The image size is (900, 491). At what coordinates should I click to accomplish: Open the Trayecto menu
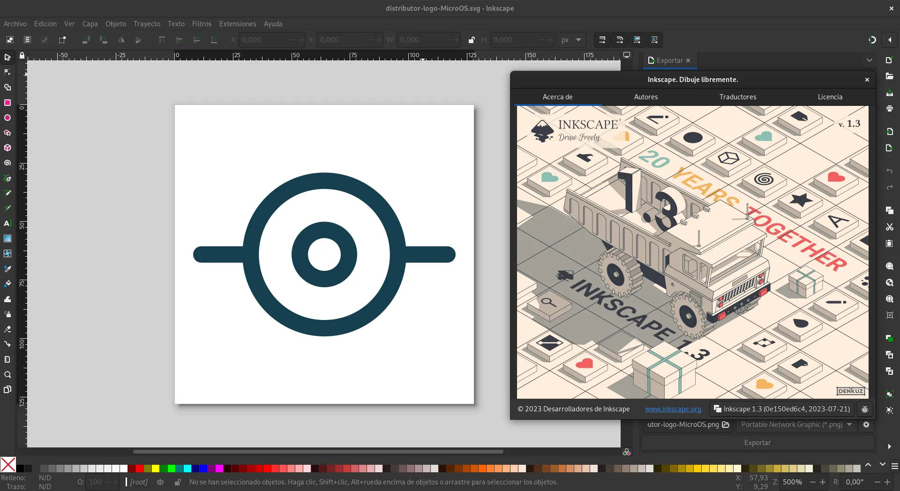coord(147,24)
